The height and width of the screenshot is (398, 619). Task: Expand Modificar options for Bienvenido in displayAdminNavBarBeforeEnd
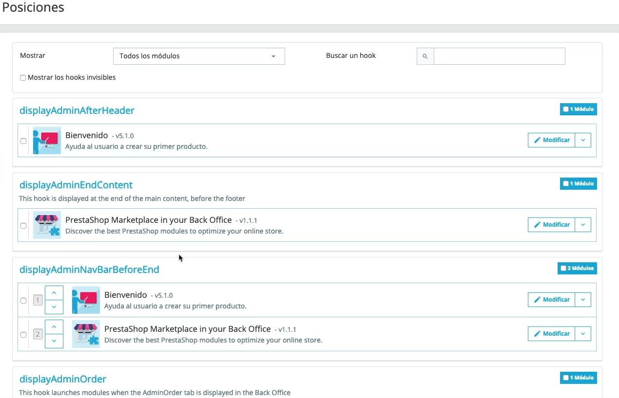583,300
